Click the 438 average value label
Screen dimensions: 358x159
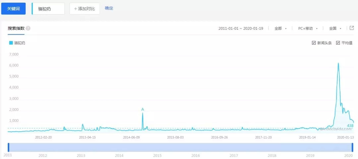coord(350,126)
